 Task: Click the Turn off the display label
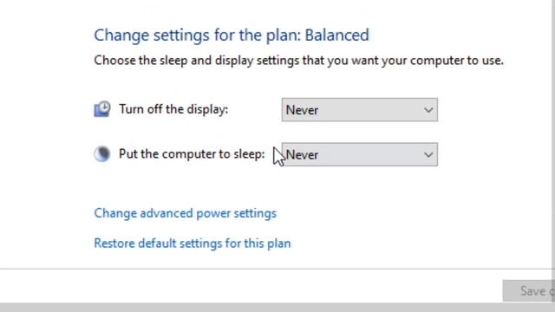pos(173,109)
